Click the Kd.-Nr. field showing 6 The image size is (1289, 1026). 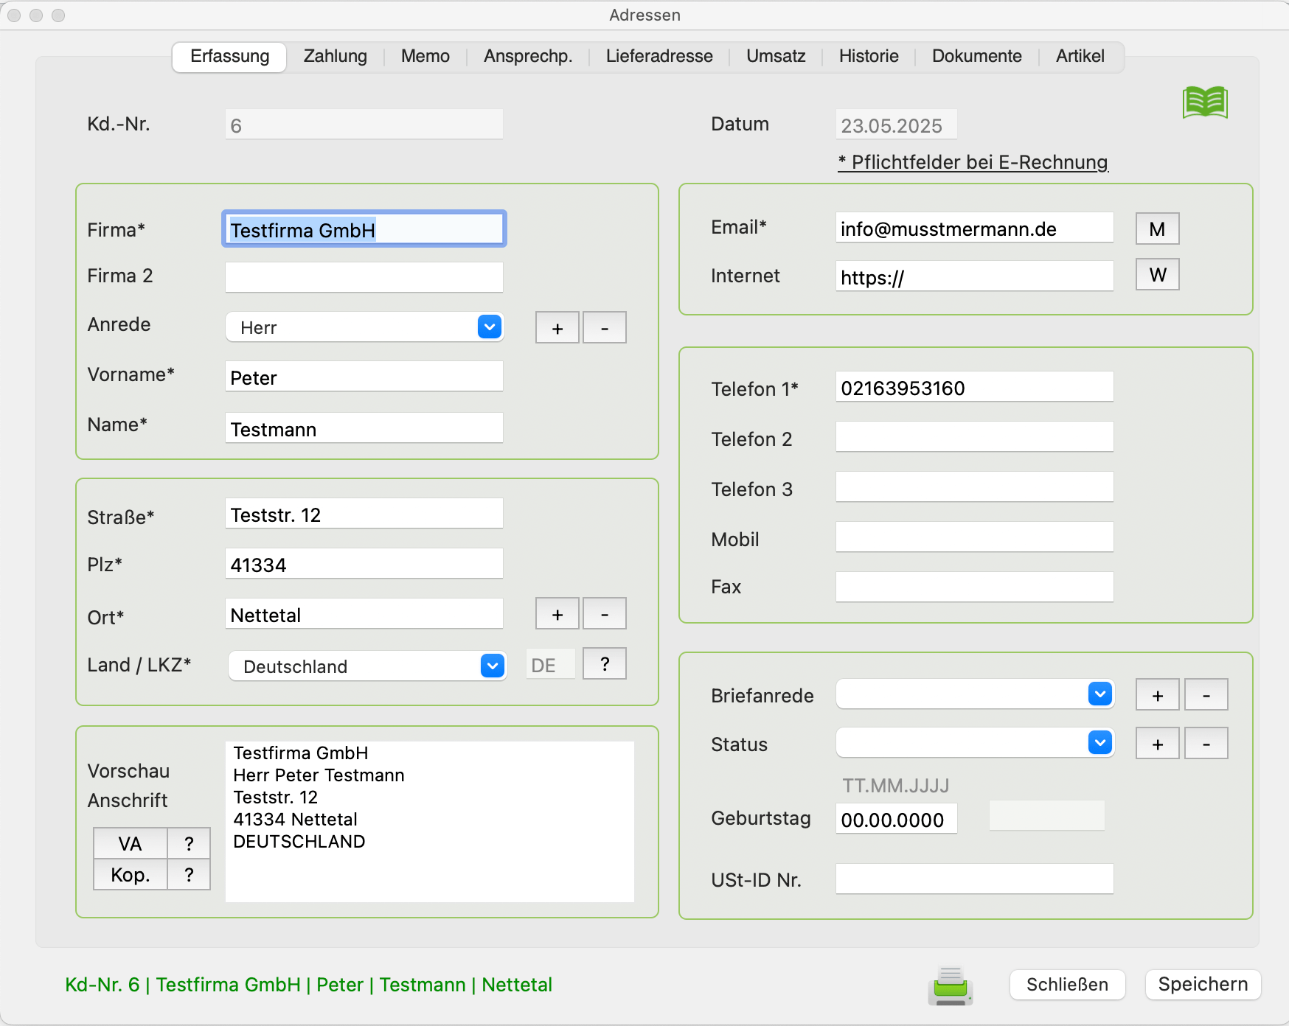(x=364, y=124)
